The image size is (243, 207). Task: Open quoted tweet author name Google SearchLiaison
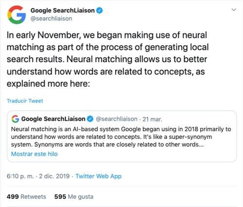pyautogui.click(x=53, y=119)
